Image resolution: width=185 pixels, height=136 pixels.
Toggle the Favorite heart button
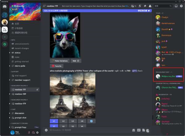57,66
